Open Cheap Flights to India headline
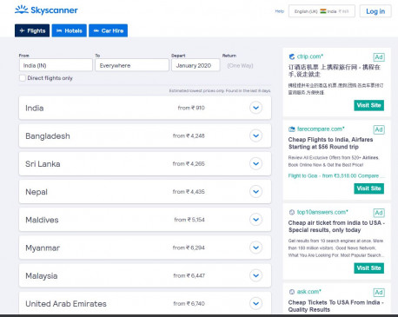Viewport: 398px width, 317px height. tap(330, 143)
